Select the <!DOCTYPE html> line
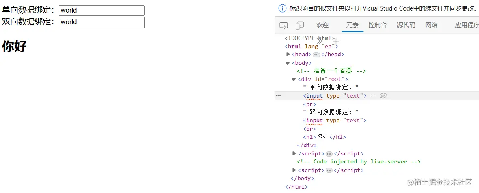 coord(310,38)
